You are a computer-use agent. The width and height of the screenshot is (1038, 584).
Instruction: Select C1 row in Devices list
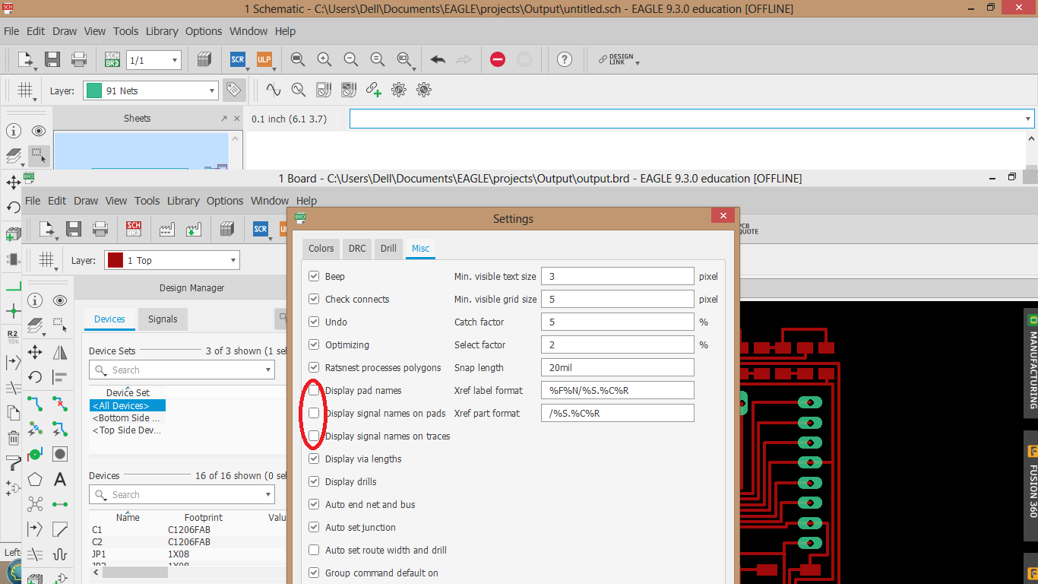(188, 530)
